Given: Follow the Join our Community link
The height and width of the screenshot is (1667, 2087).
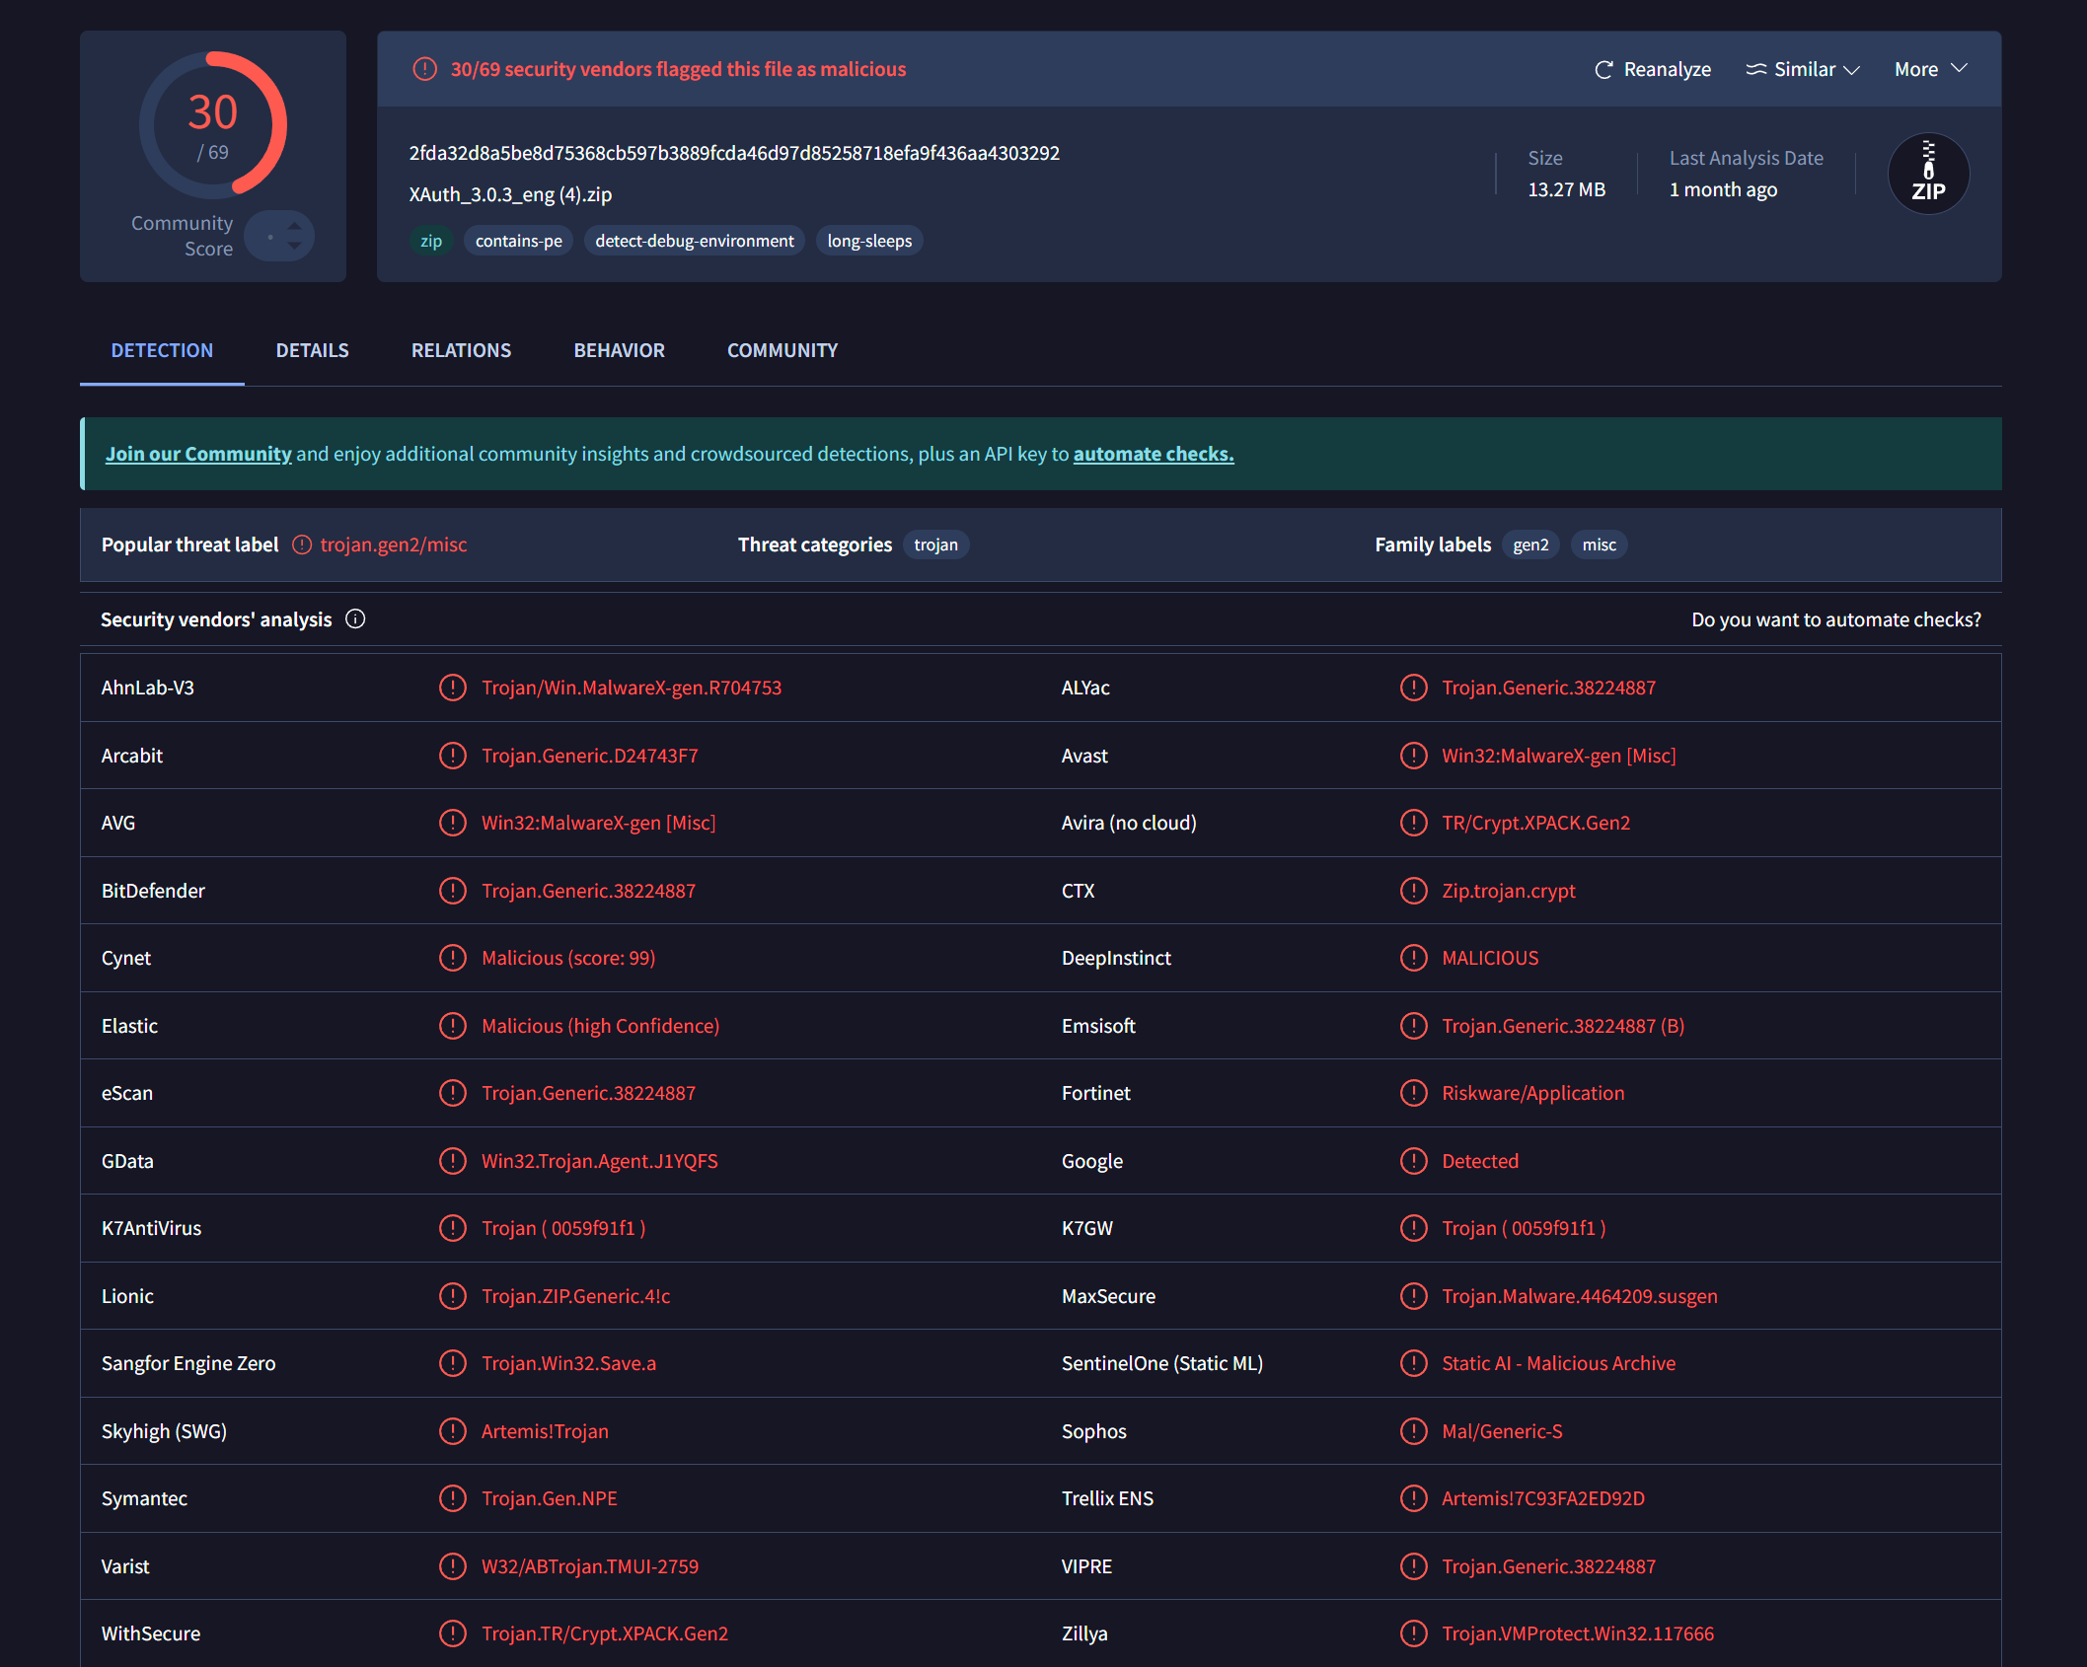Looking at the screenshot, I should [x=198, y=454].
